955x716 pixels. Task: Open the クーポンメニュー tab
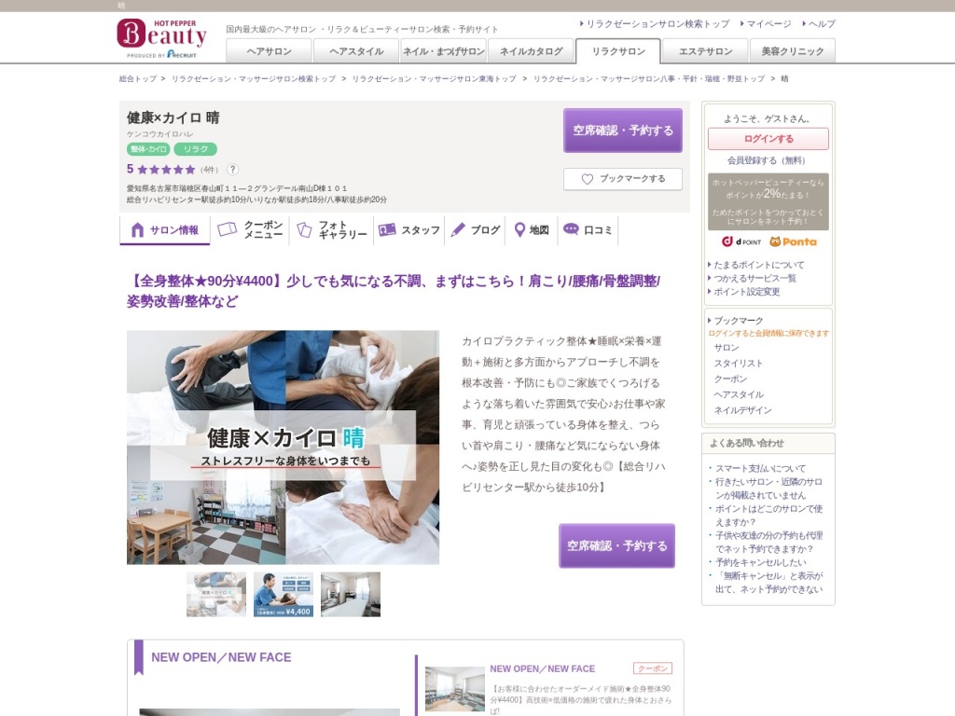click(x=250, y=230)
